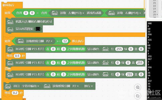Edit the wait duration 0.2 seconds
This screenshot has height=100, width=162.
15,93
